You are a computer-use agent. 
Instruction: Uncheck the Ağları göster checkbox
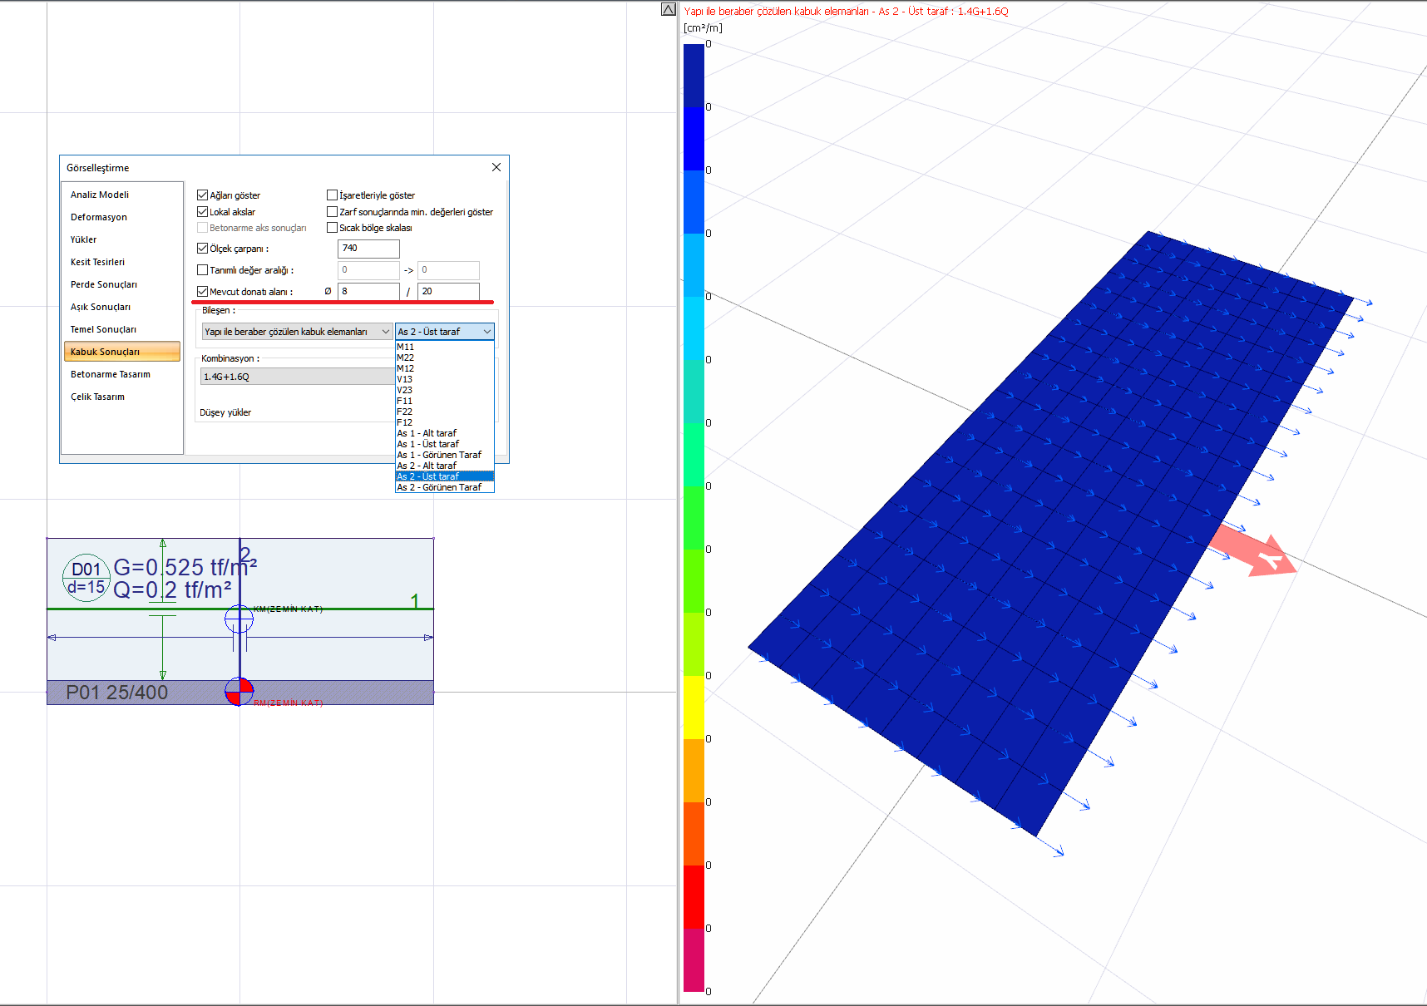pos(202,195)
